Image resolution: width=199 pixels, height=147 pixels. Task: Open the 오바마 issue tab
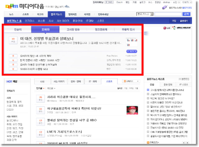[x=45, y=29]
